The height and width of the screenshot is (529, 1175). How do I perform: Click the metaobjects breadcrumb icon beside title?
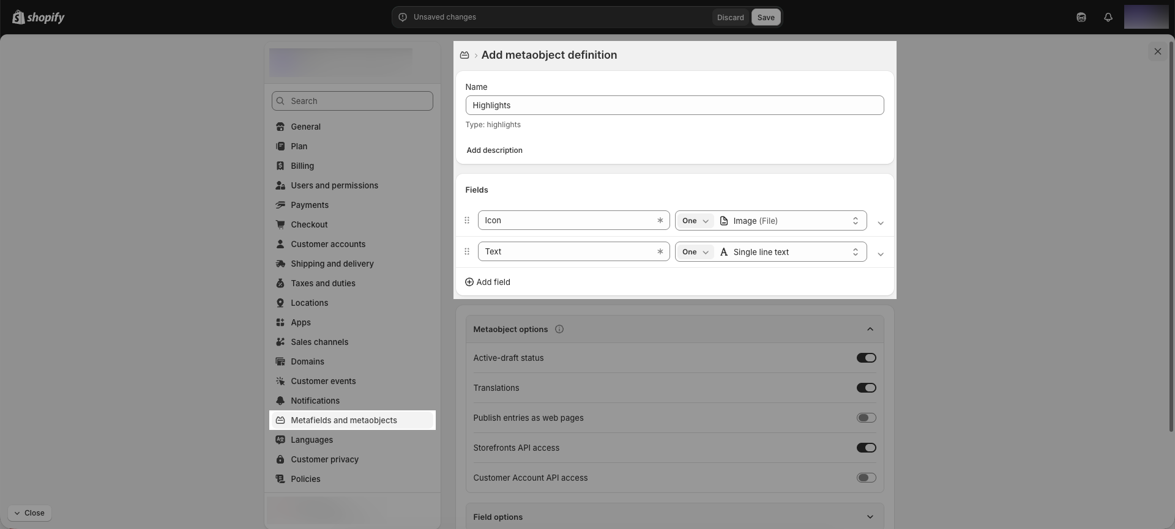click(x=464, y=55)
